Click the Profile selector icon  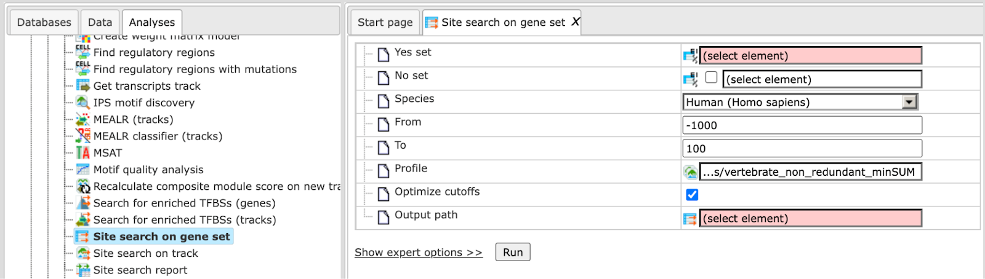[690, 172]
